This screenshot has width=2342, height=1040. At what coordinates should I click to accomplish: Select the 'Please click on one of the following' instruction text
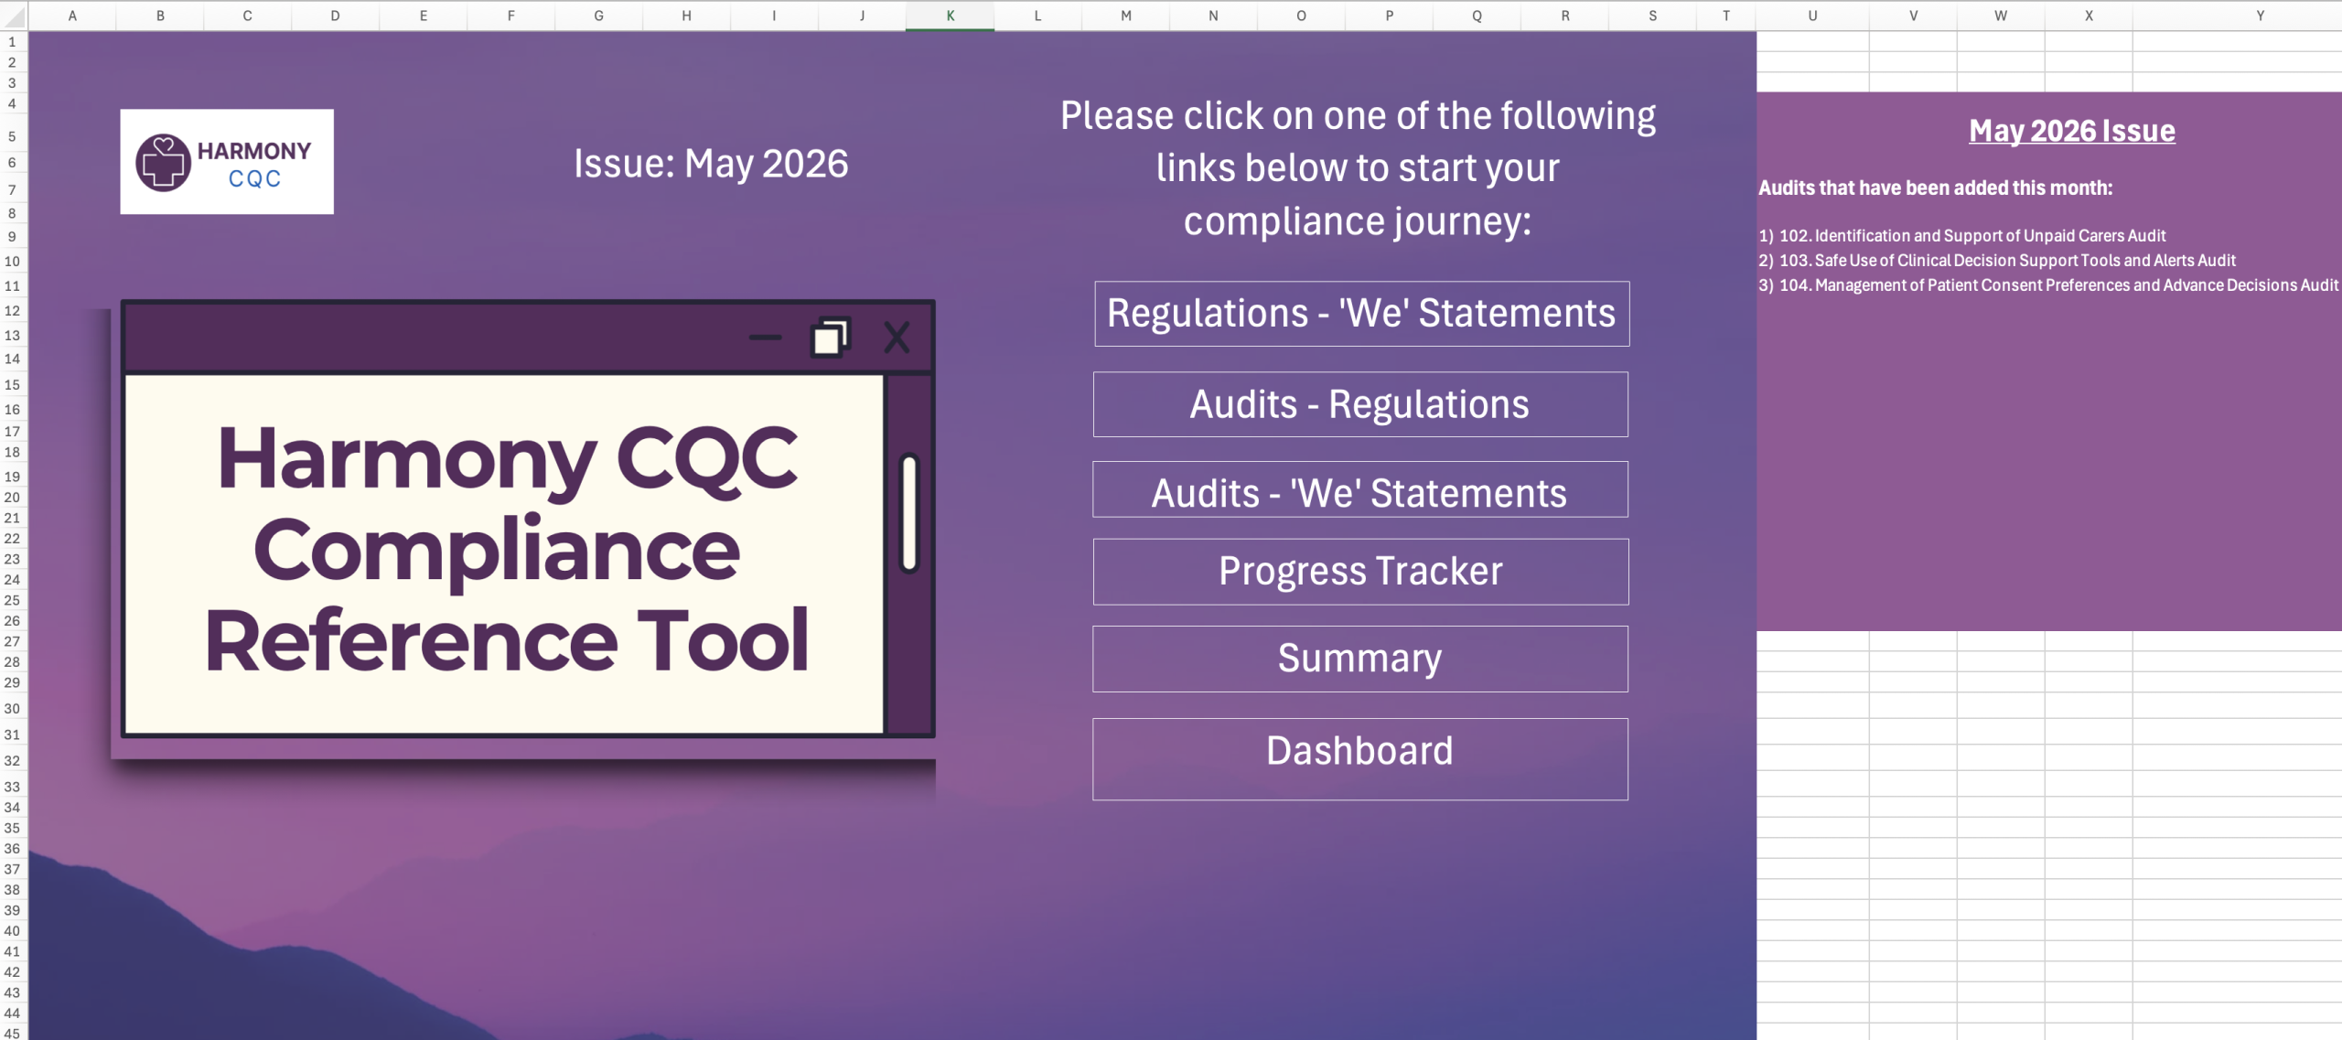coord(1359,168)
